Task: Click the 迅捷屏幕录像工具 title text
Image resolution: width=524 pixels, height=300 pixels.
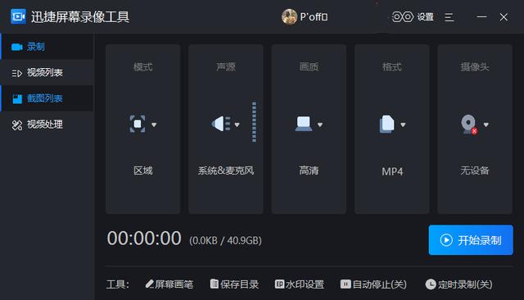Action: click(x=80, y=16)
